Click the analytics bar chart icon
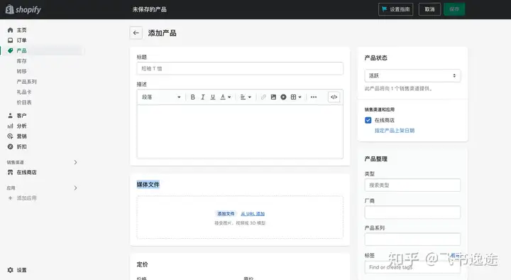511x280 pixels. point(11,126)
